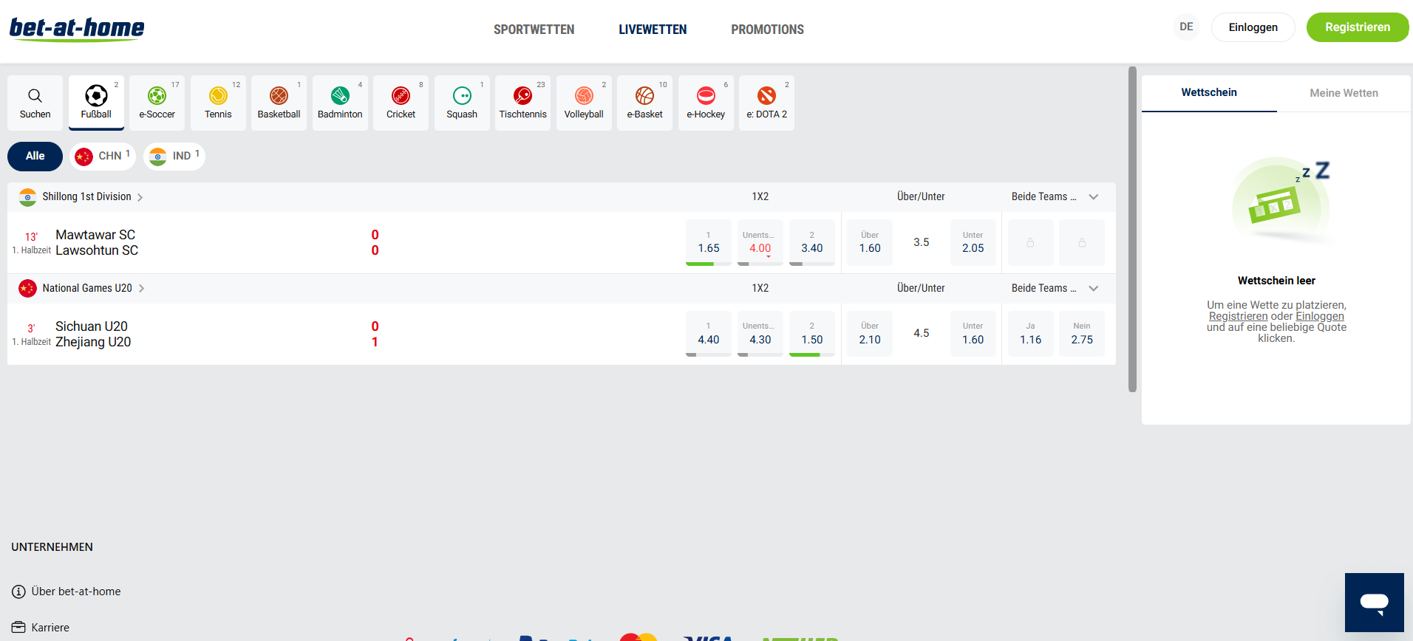
Task: Open the LIVEWETTEN menu
Action: (x=653, y=30)
